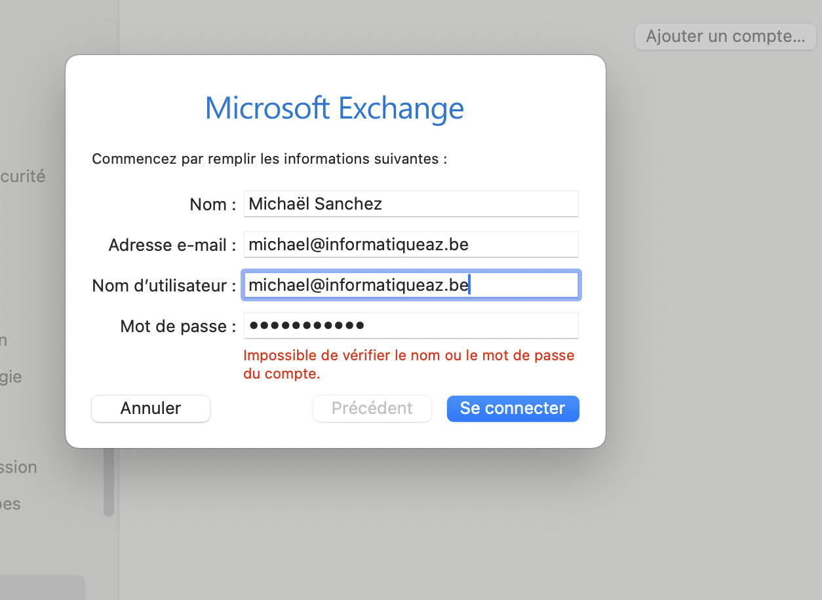The height and width of the screenshot is (600, 822).
Task: Click the highlighted row at the sidebar bottom
Action: pyautogui.click(x=42, y=588)
